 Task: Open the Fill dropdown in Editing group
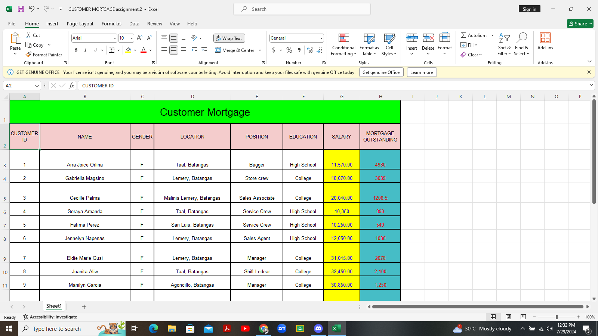pos(469,45)
